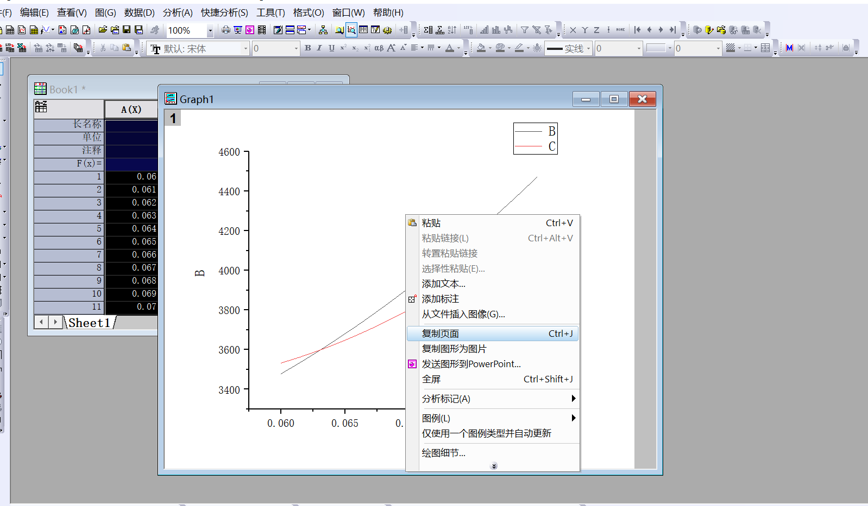Toggle bold text formatting

(x=307, y=48)
